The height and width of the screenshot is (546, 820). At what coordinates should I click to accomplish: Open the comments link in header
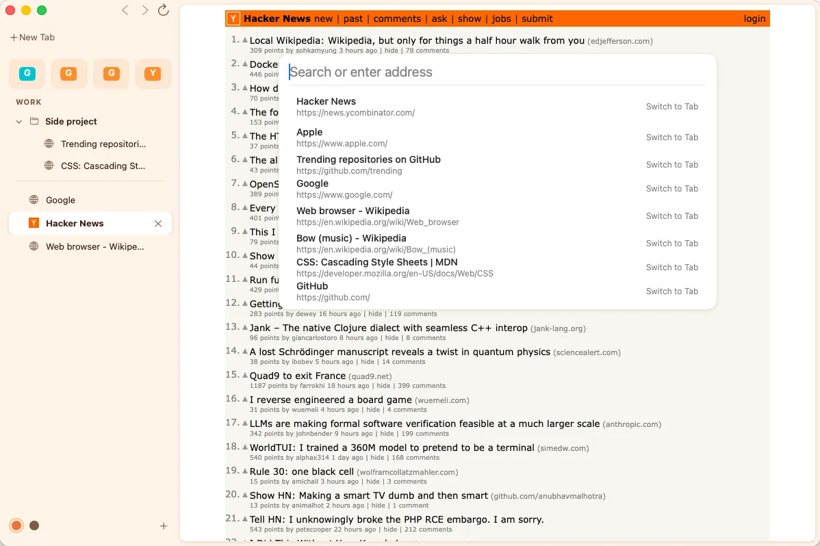pos(397,19)
